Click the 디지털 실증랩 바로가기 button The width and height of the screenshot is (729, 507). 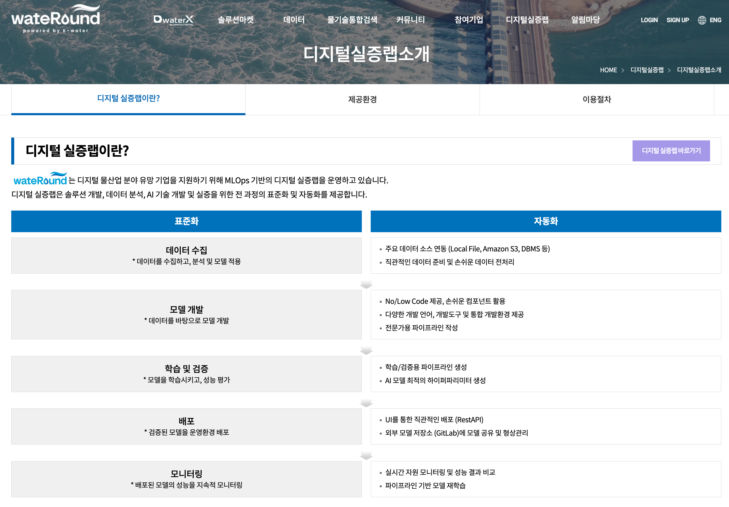pyautogui.click(x=671, y=150)
